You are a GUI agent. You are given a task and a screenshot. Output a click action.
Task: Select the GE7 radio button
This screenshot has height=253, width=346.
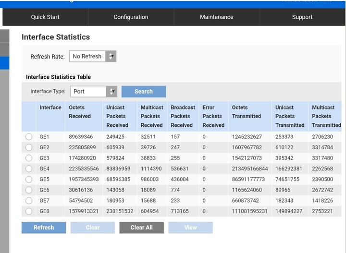coord(29,201)
